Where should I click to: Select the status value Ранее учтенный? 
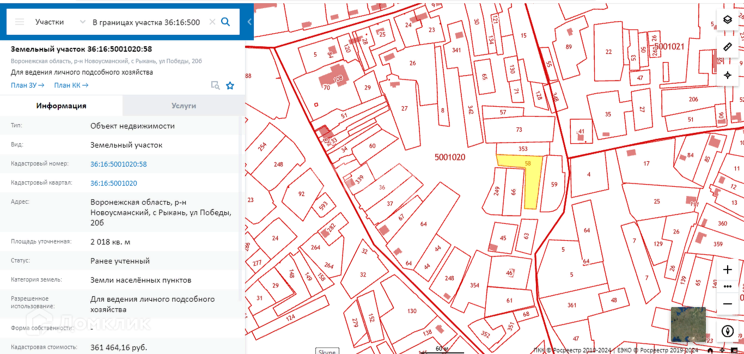click(x=120, y=261)
